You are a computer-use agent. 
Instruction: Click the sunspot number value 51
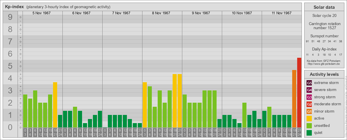pyautogui.click(x=313, y=41)
